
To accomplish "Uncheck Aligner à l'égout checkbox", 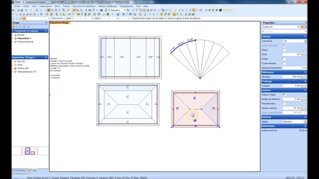I will 284,94.
